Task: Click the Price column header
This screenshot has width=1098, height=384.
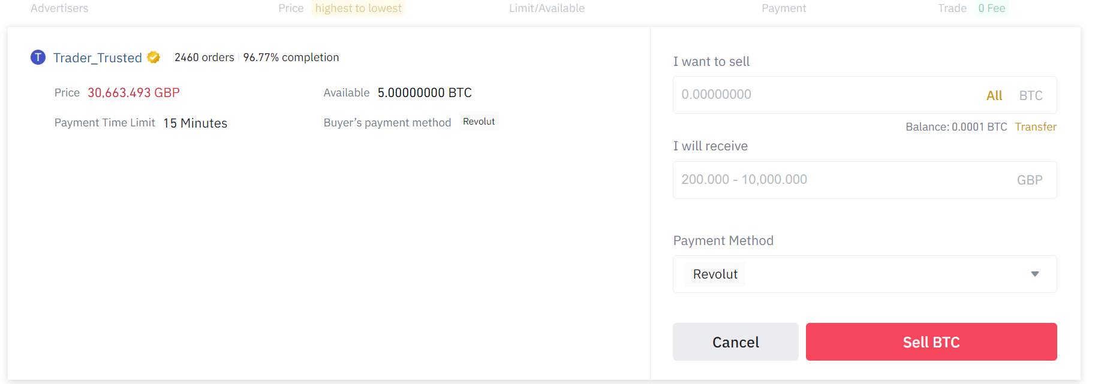Action: pyautogui.click(x=291, y=8)
